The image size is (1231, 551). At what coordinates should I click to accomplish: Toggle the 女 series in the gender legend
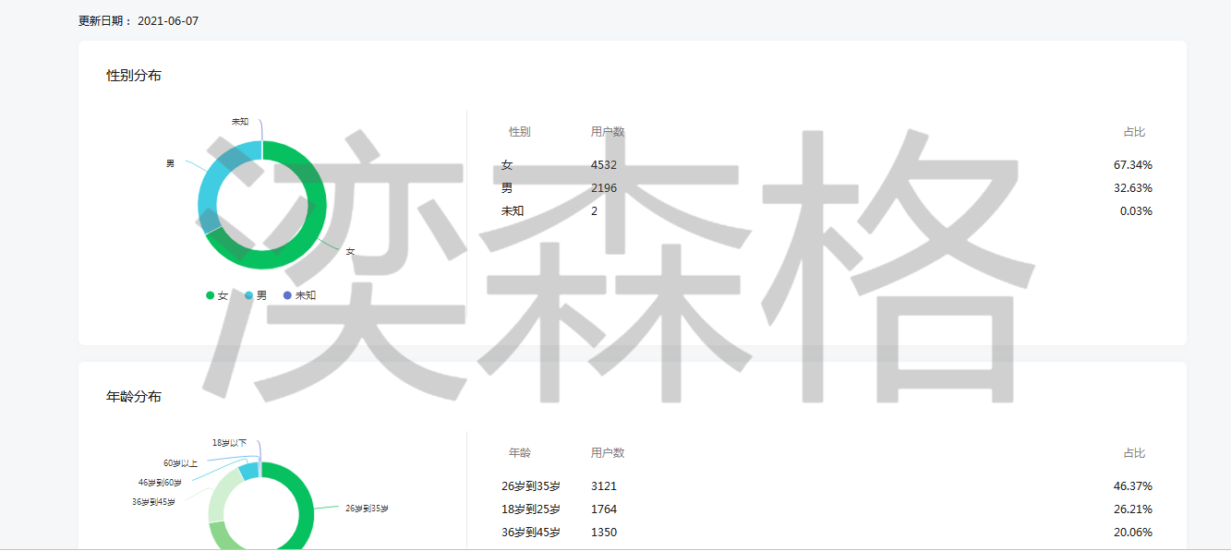click(223, 295)
